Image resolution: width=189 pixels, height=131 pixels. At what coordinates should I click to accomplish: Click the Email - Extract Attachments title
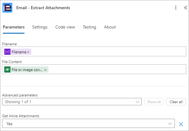tap(43, 8)
